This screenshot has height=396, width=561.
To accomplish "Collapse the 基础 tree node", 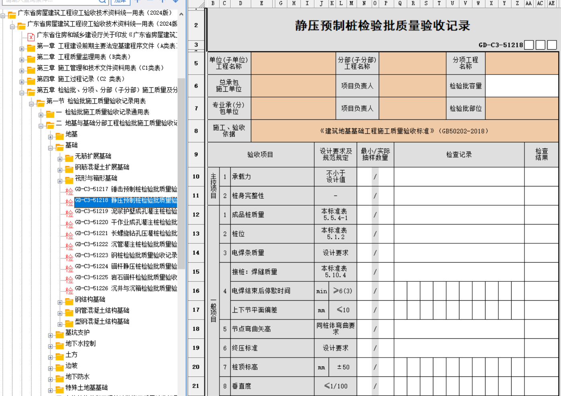I will click(x=51, y=148).
